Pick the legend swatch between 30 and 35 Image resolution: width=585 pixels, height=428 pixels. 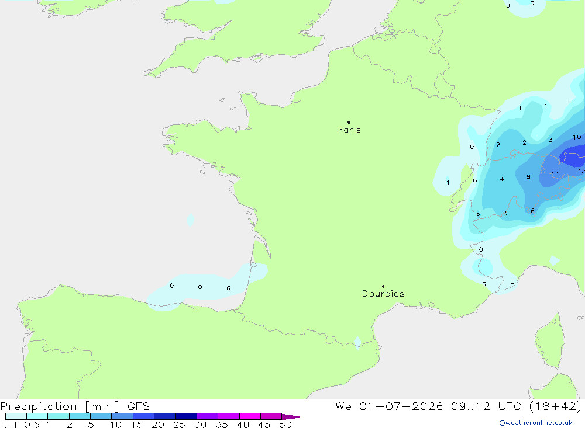207,416
